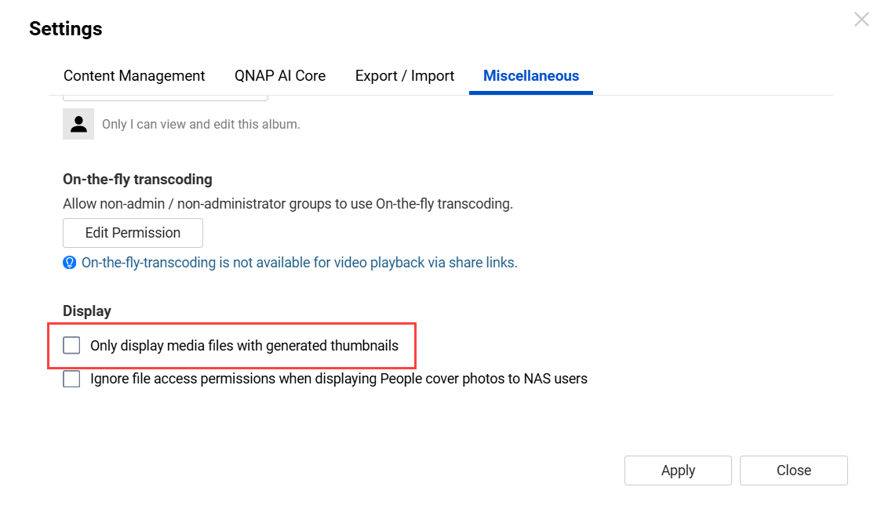Open the QNAP AI Core tab

pyautogui.click(x=280, y=76)
